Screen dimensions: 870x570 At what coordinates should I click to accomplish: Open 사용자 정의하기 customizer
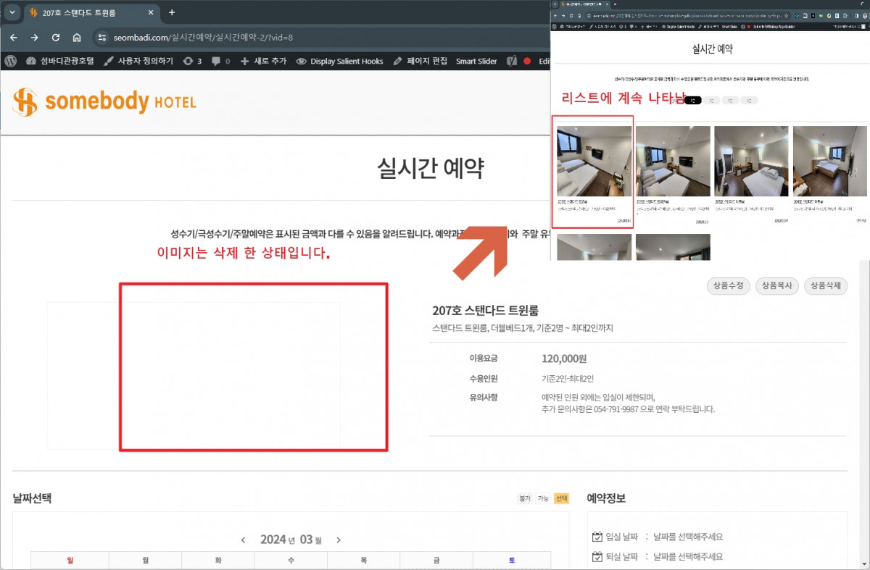(x=138, y=61)
